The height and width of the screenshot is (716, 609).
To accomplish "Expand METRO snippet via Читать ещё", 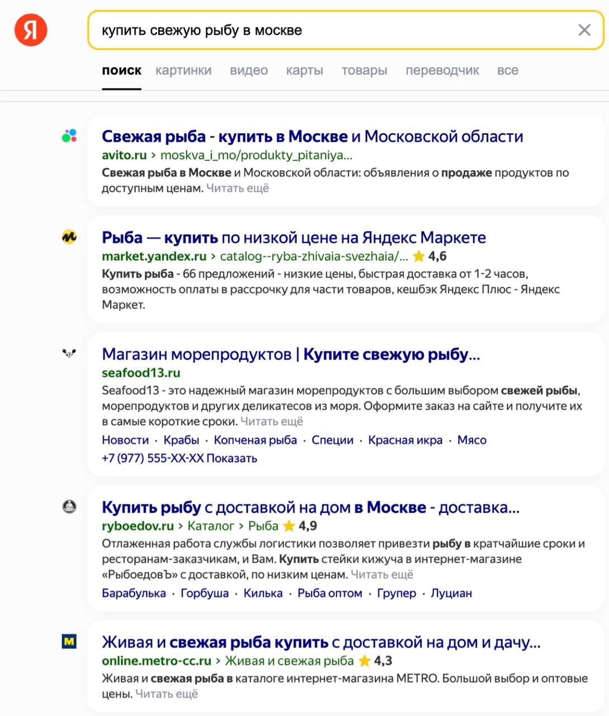I will click(x=167, y=694).
